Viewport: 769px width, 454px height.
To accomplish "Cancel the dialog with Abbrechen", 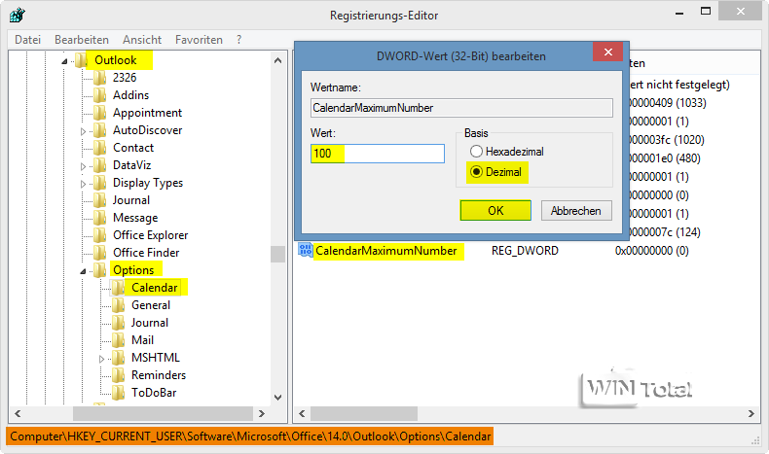I will pos(576,211).
